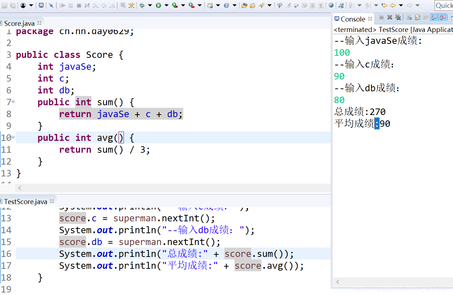Toggle Show Console on standard output
453x295 pixels.
435,17
